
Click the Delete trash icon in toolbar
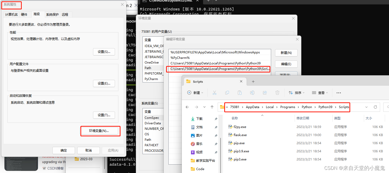pyautogui.click(x=277, y=92)
